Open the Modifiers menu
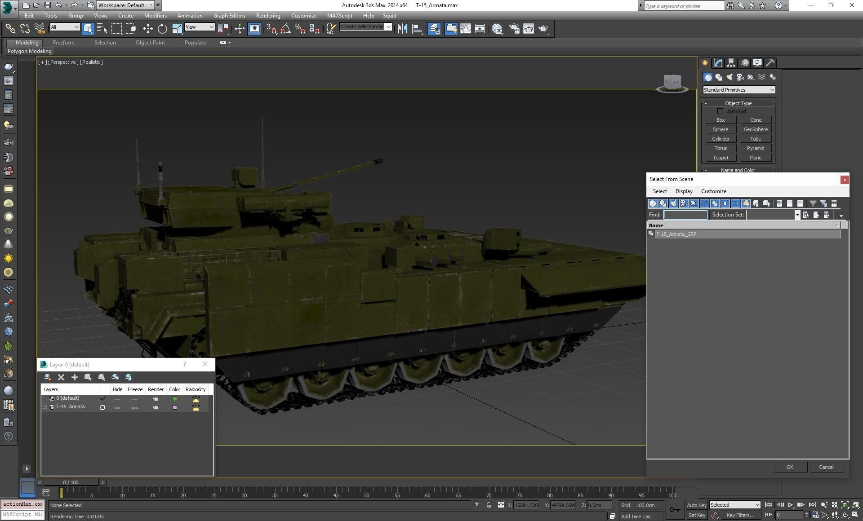The height and width of the screenshot is (521, 863). 155,15
